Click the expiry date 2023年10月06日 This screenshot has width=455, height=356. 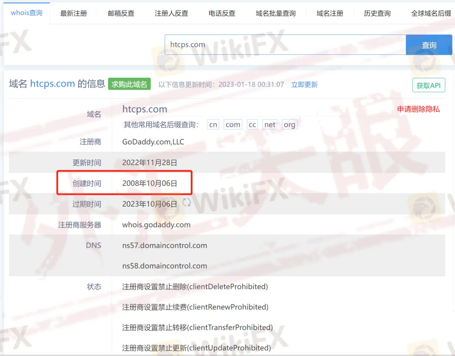[150, 204]
